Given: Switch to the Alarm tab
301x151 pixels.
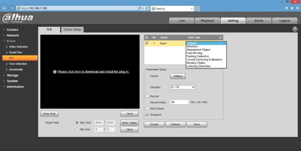Looking at the screenshot, I should click(x=259, y=21).
